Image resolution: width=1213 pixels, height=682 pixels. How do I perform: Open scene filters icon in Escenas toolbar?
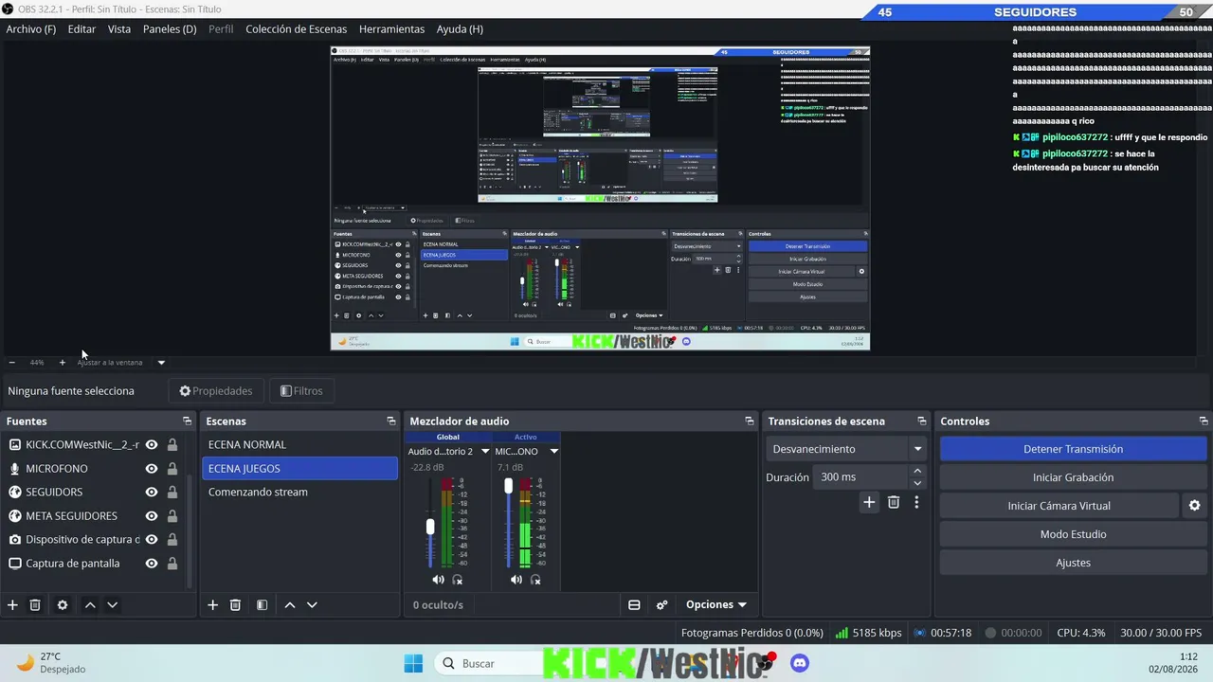(x=263, y=605)
